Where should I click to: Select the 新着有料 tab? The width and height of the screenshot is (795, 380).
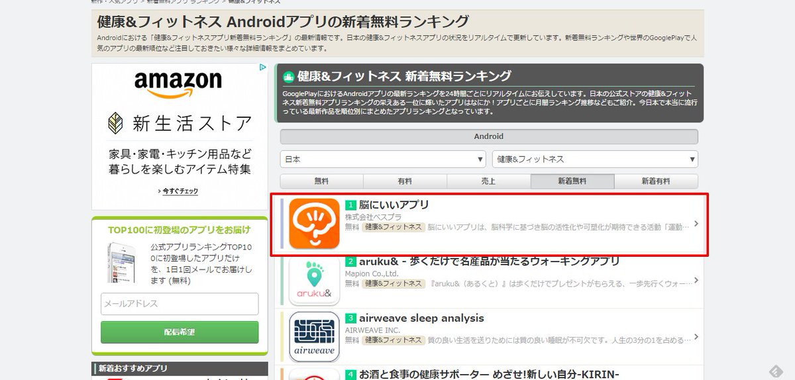point(656,181)
